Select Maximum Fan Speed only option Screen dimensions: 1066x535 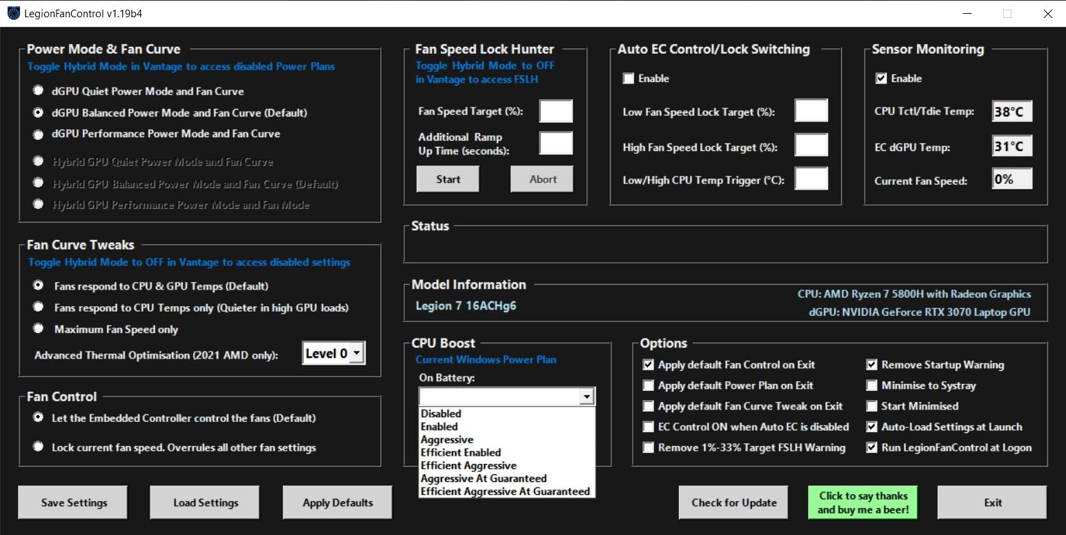[38, 329]
